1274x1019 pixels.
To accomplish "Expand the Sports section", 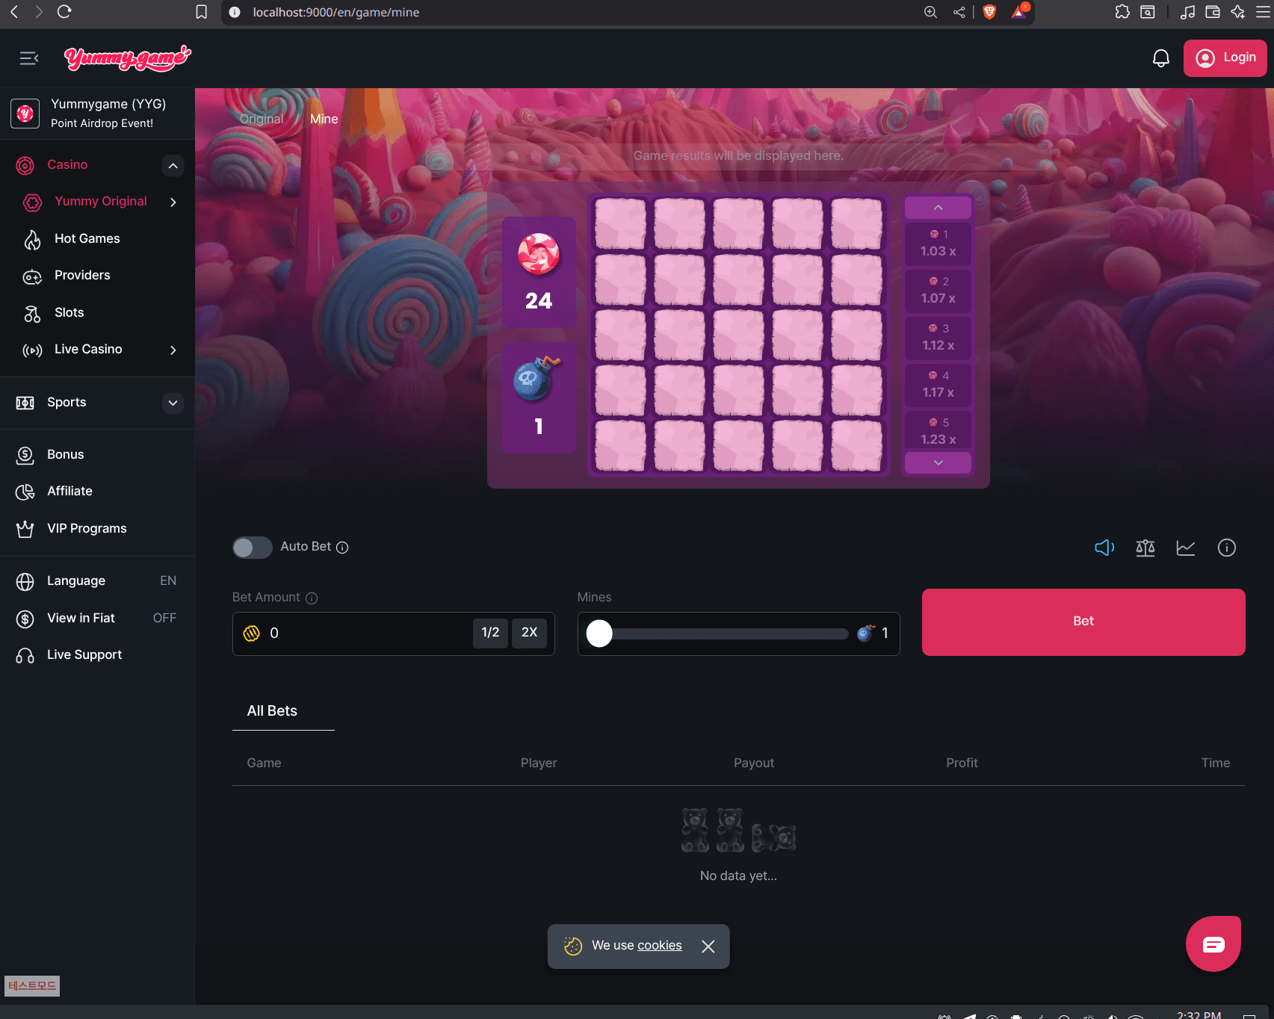I will 173,403.
